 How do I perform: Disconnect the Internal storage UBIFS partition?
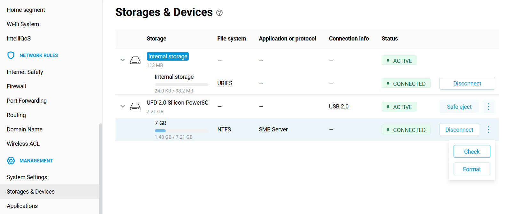[467, 83]
